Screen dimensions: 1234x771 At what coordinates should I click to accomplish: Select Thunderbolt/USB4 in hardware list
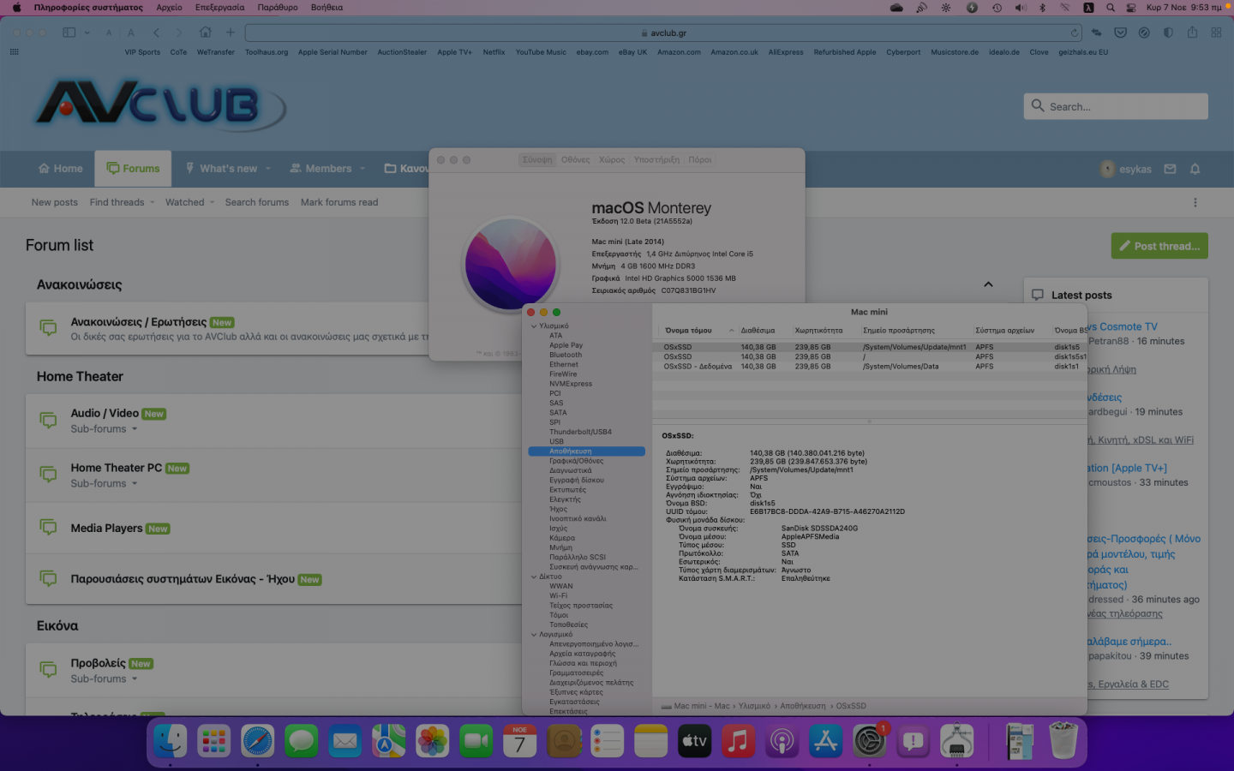(x=580, y=432)
